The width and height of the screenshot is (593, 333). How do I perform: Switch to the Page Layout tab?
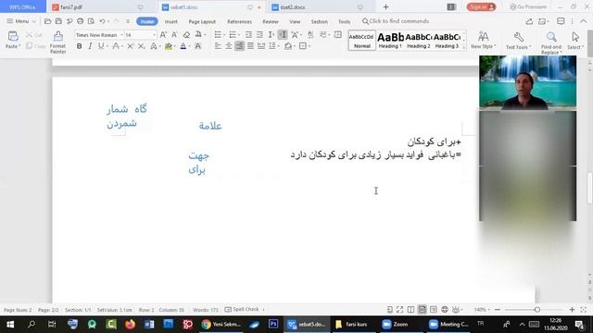pyautogui.click(x=202, y=22)
